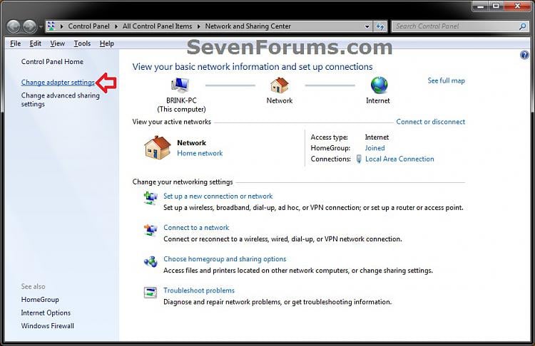The image size is (535, 346).
Task: Expand the address bar history dropdown arrow
Action: click(367, 26)
